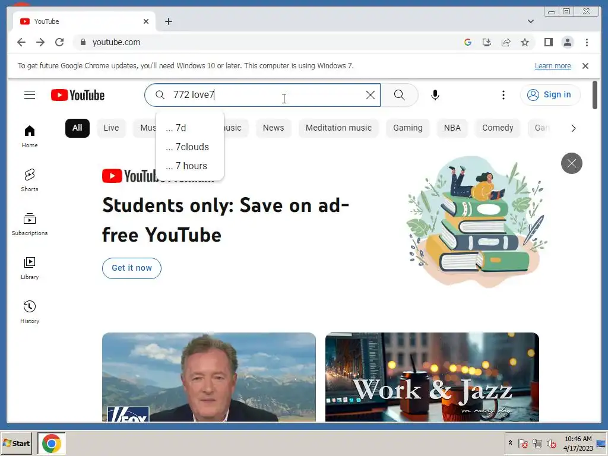Viewport: 608px width, 456px height.
Task: Click the Get it now button
Action: coord(131,268)
